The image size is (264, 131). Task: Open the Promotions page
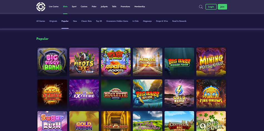[x=125, y=7]
